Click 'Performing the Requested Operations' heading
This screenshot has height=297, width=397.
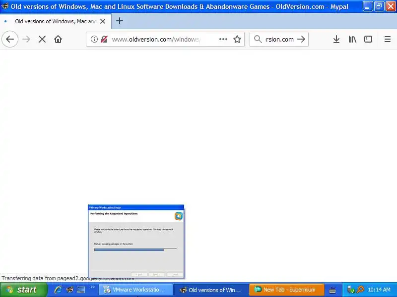pyautogui.click(x=114, y=214)
